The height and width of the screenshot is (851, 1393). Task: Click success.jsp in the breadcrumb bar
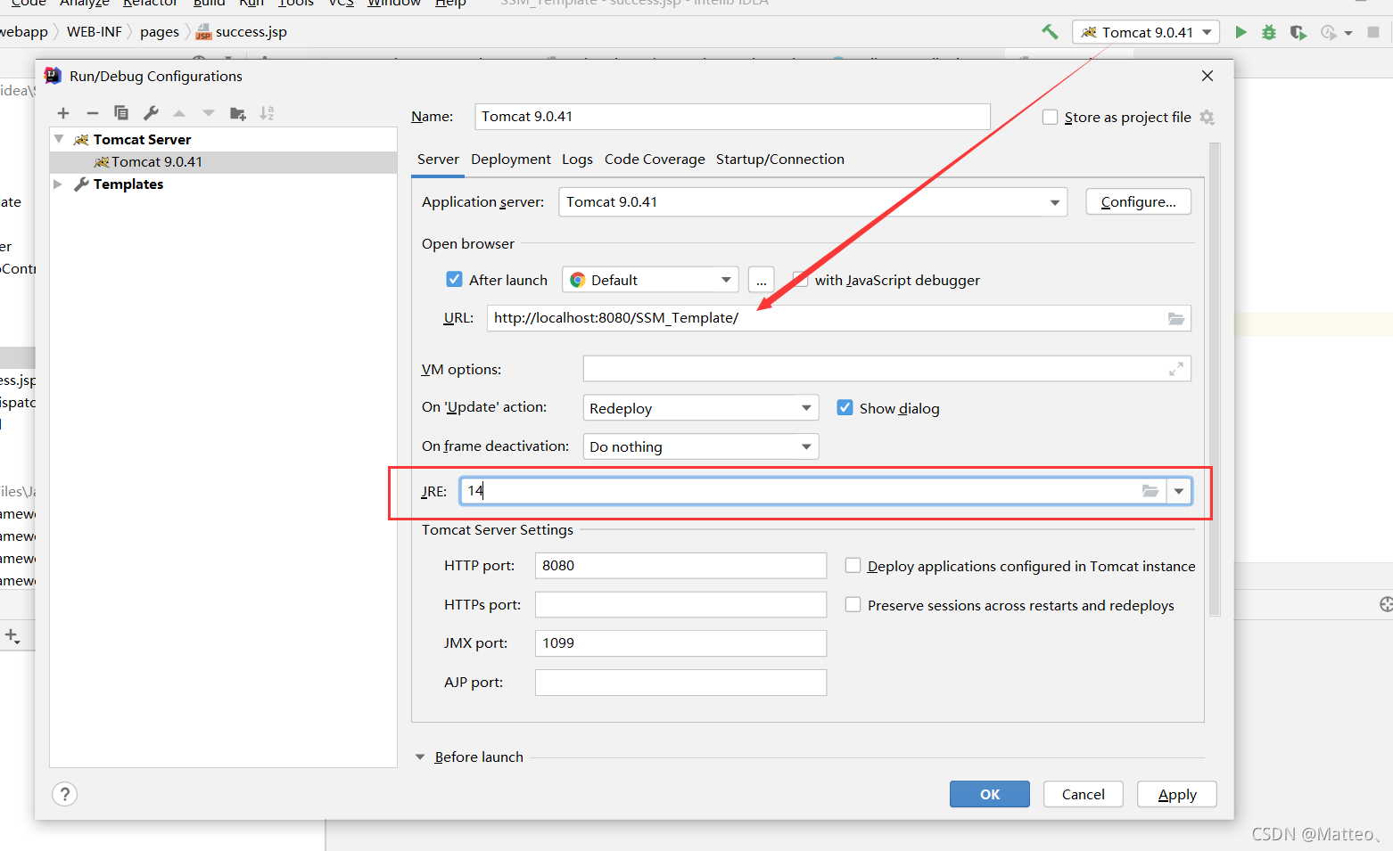point(243,32)
